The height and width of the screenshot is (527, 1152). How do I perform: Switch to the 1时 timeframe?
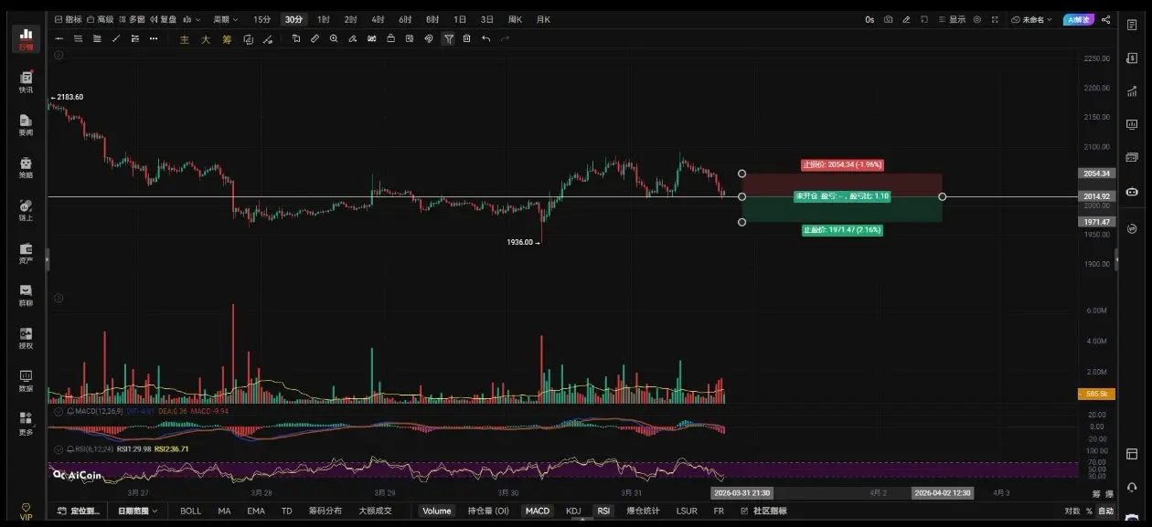pos(324,19)
